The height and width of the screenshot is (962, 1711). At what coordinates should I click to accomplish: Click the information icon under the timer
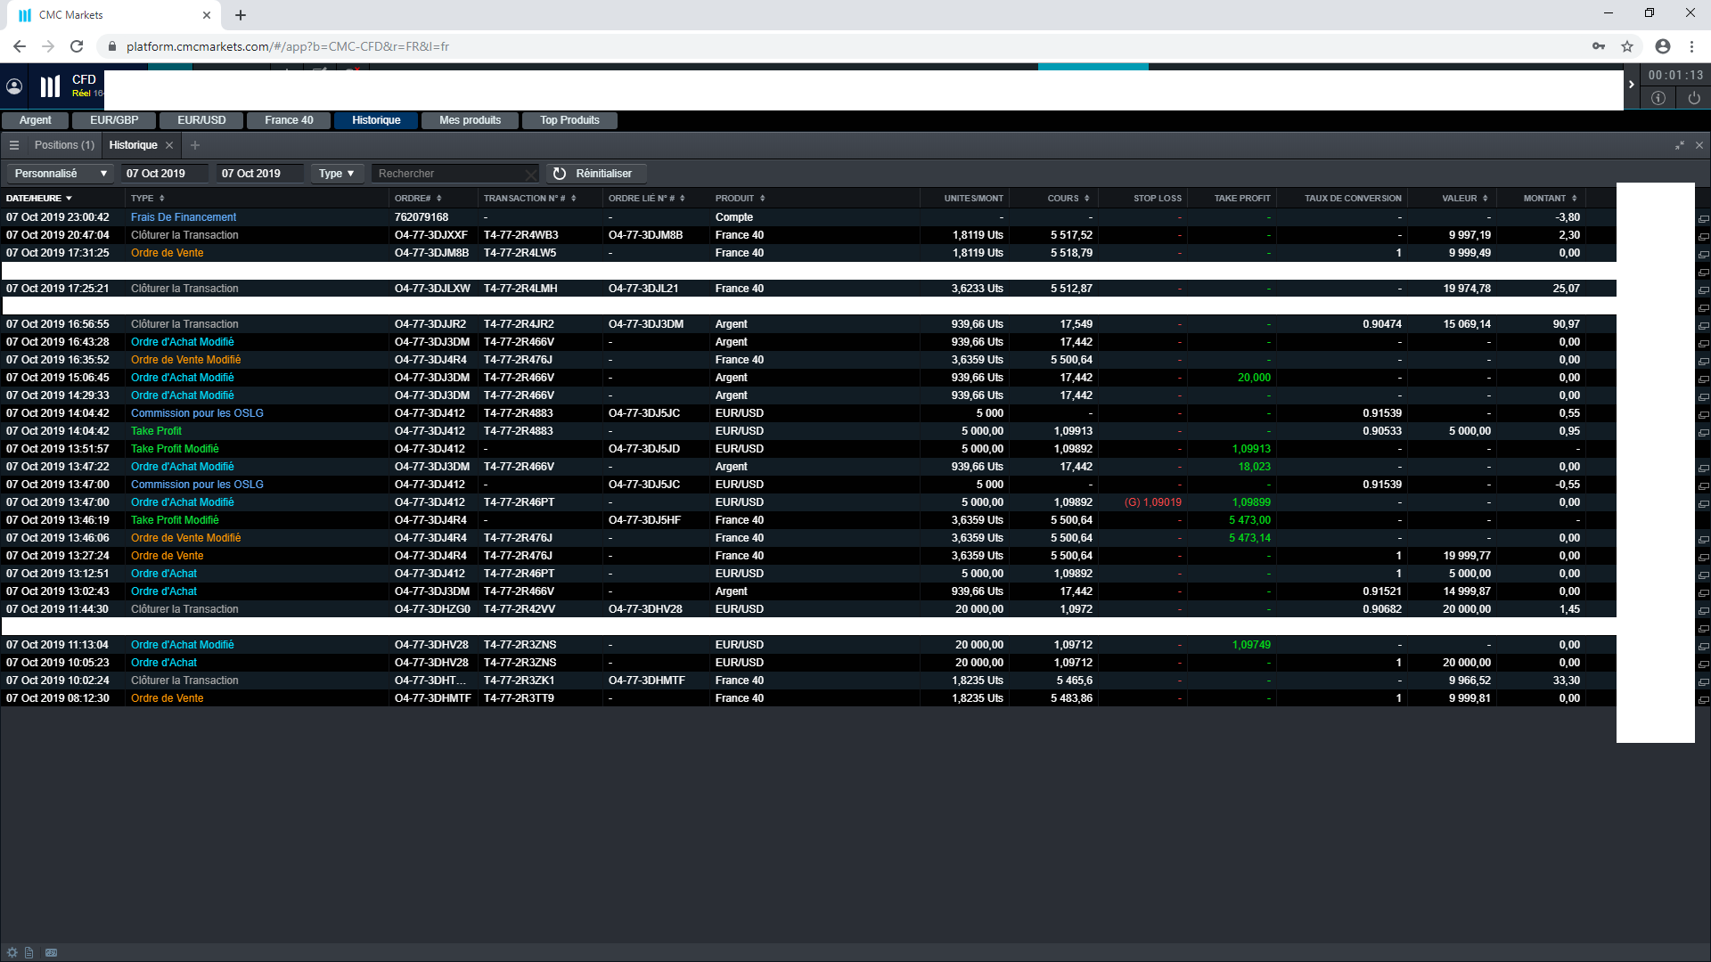pyautogui.click(x=1658, y=98)
